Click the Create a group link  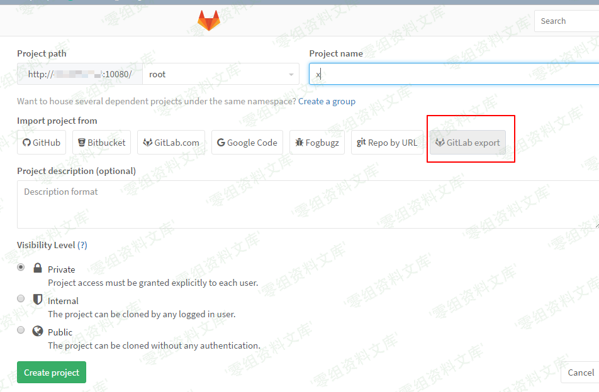[x=327, y=101]
